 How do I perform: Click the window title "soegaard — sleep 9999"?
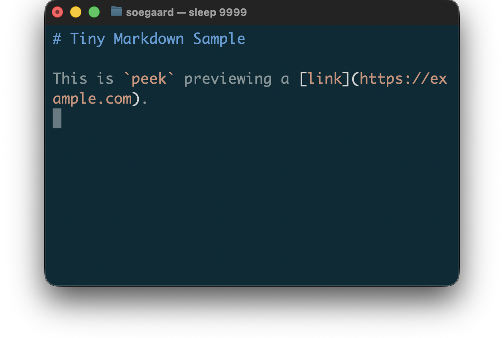(x=186, y=12)
